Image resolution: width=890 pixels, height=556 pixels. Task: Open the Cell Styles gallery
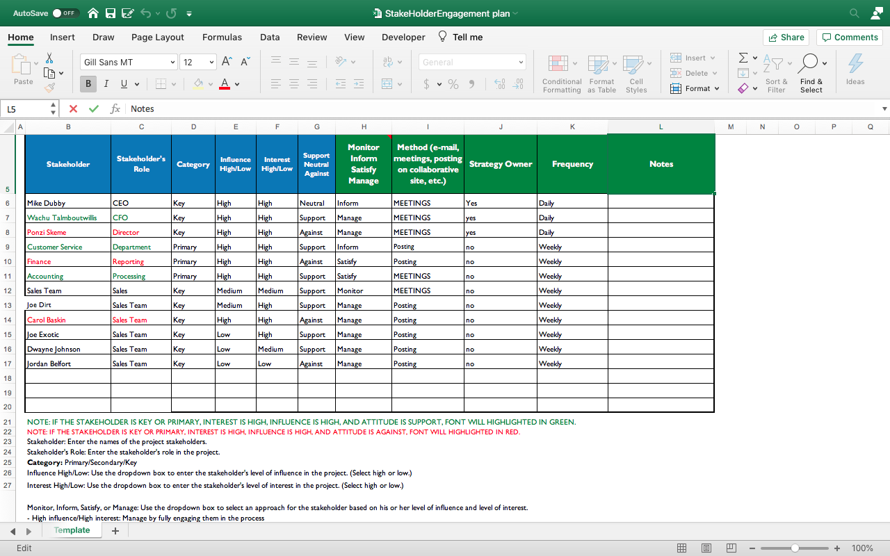636,73
